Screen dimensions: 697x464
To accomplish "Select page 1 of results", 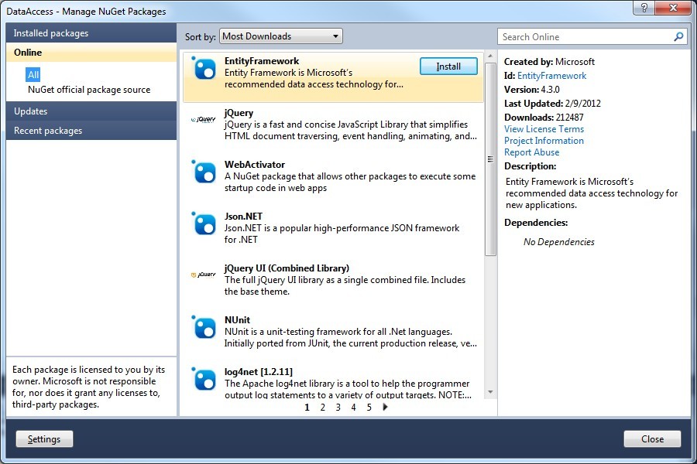I will tap(307, 408).
